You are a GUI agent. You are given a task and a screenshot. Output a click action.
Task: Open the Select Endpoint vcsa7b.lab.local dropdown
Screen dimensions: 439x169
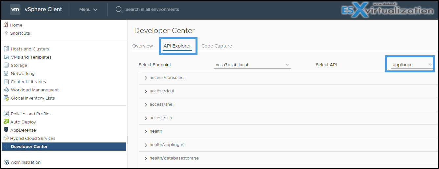point(252,65)
